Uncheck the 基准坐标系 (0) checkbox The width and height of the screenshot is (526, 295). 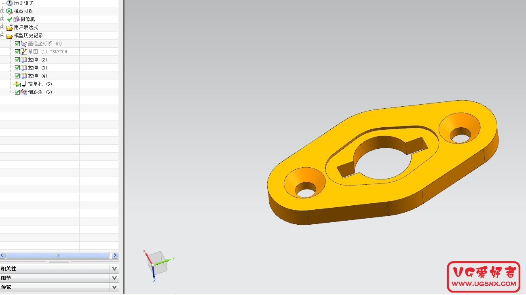17,44
